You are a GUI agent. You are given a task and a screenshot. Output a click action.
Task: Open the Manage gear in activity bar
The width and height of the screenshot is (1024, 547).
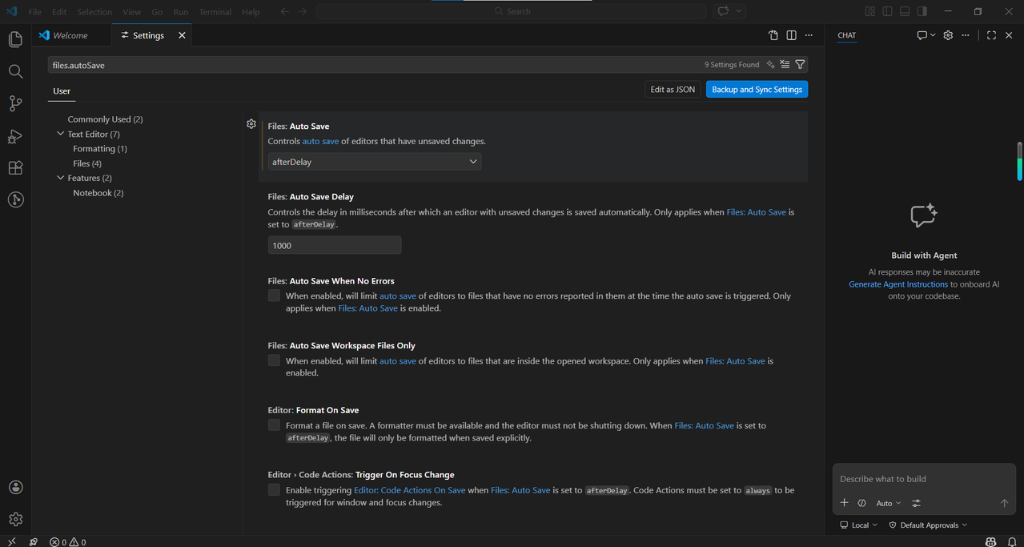click(x=15, y=520)
